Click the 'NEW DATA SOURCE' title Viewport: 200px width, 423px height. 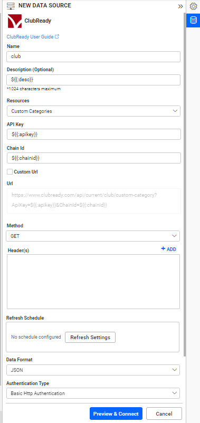(x=45, y=6)
